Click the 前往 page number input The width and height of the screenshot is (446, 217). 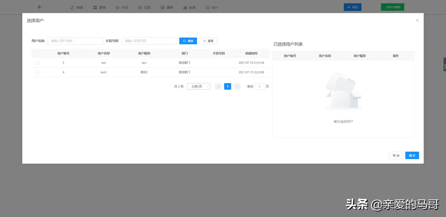pyautogui.click(x=259, y=86)
